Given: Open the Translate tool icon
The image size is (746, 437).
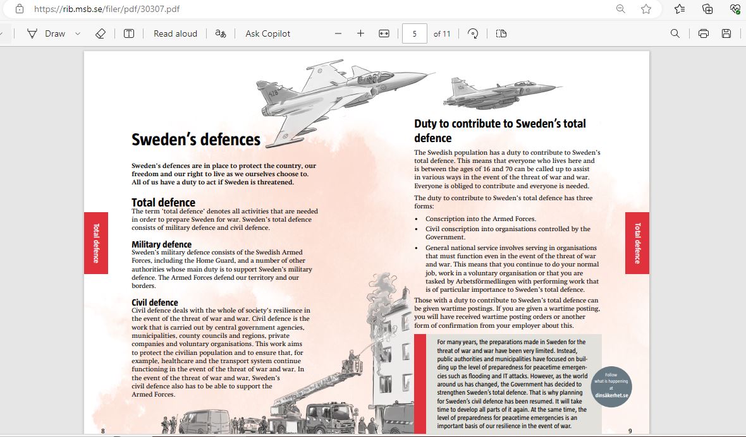Looking at the screenshot, I should (220, 33).
